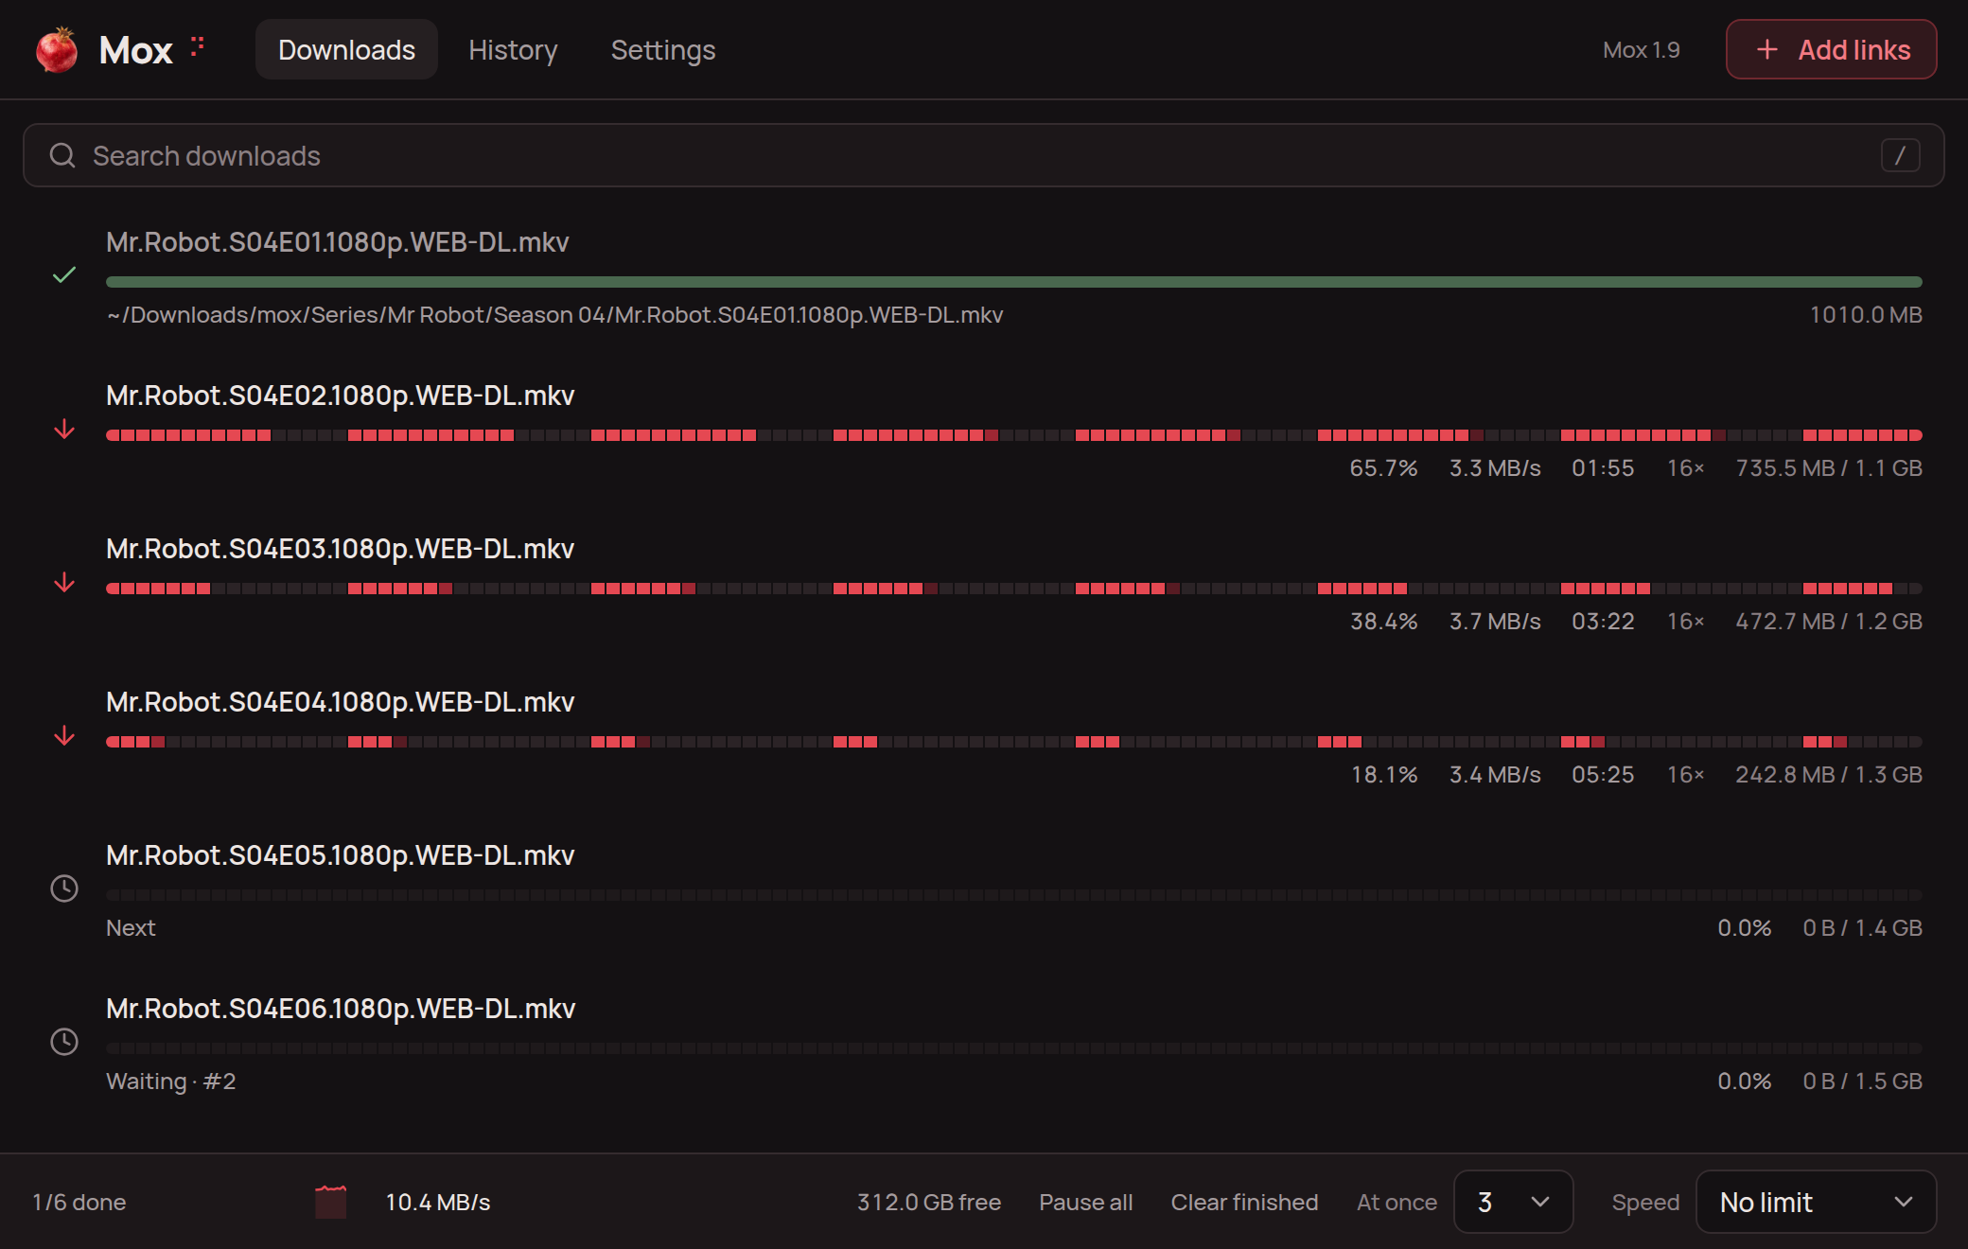
Task: Click the clock icon for S04E06
Action: coord(64,1042)
